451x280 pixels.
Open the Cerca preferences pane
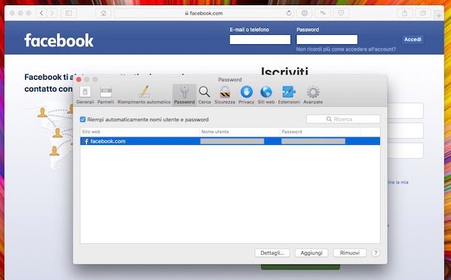(x=205, y=95)
